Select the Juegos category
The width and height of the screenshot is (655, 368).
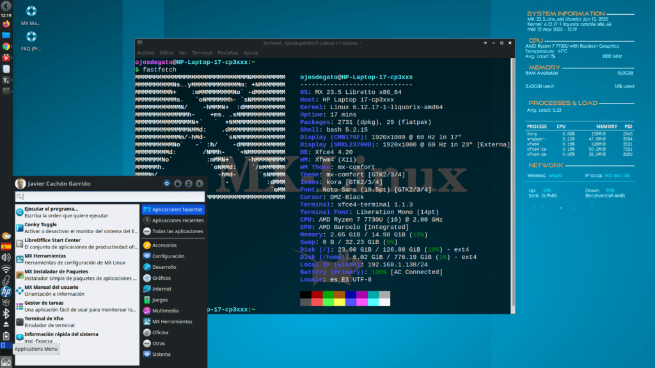pyautogui.click(x=173, y=300)
